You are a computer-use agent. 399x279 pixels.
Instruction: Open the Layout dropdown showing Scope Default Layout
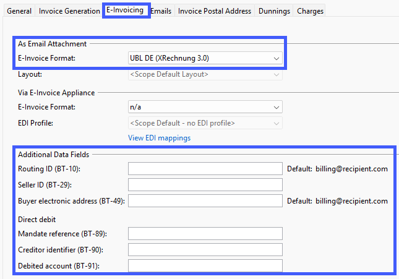(x=205, y=74)
